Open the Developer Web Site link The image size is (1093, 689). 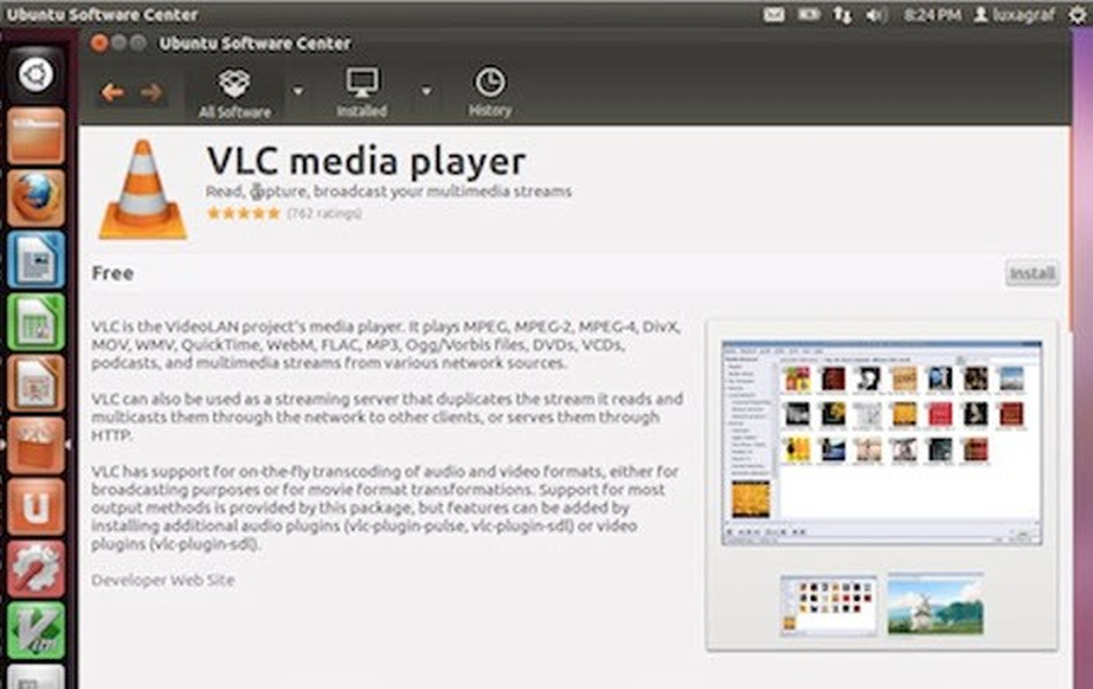point(163,580)
